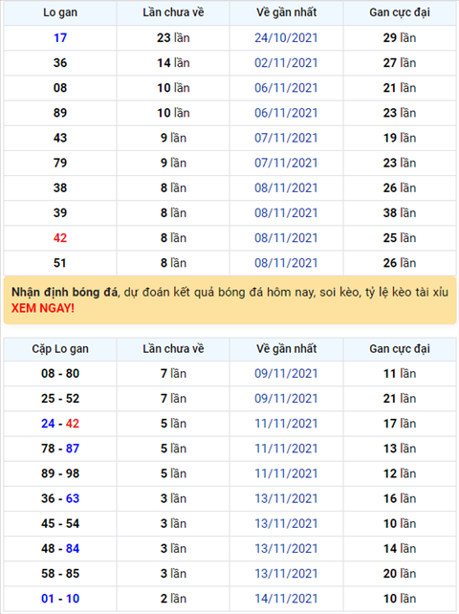Select pair 36 - 63
Image resolution: width=459 pixels, height=614 pixels.
point(60,499)
